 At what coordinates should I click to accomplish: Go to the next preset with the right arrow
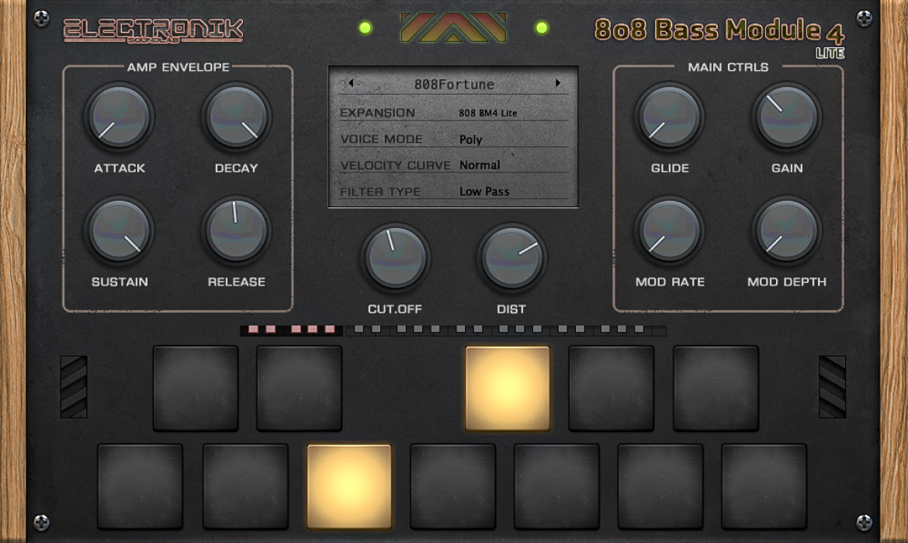tap(558, 83)
